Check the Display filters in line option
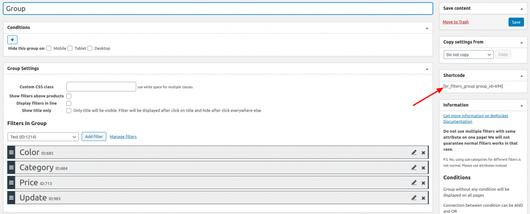Screen dimensions: 530x214 pyautogui.click(x=69, y=103)
